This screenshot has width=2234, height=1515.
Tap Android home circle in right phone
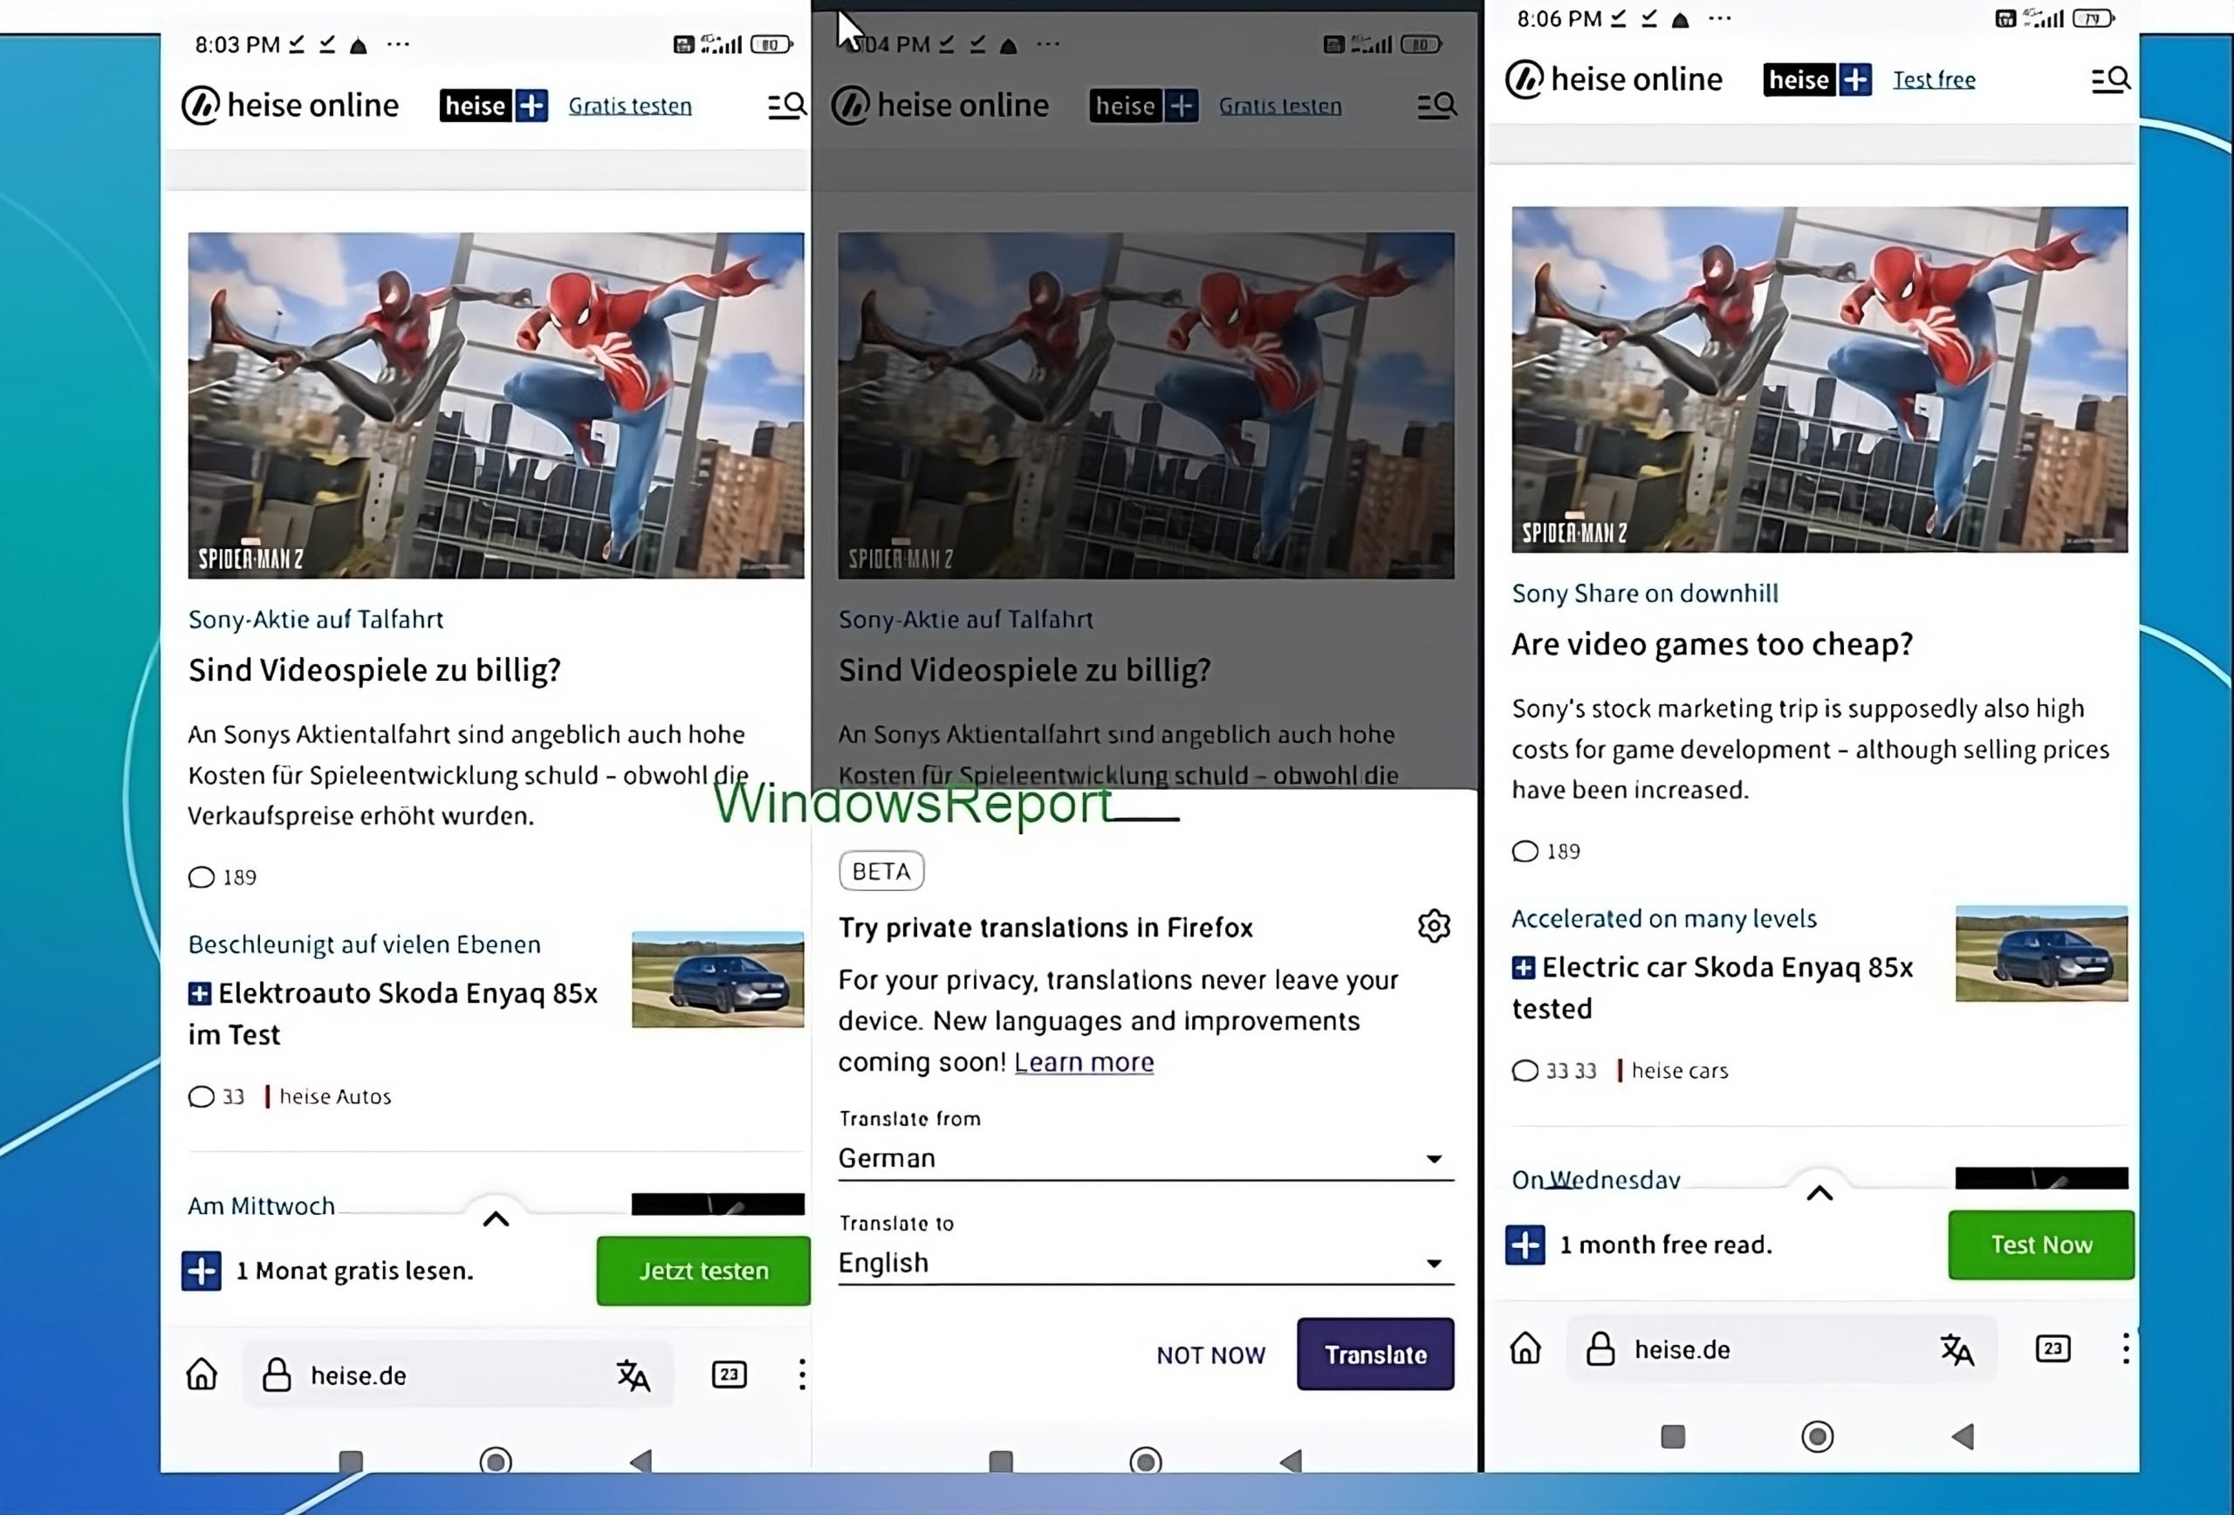(x=1817, y=1436)
